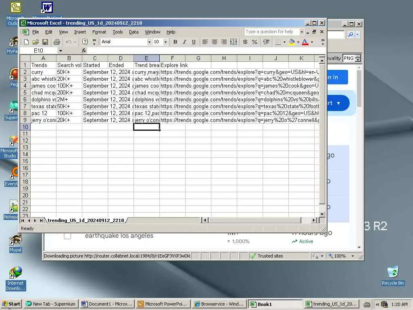Click the on-screen keyboard tray icon
This screenshot has width=413, height=310.
coord(367,304)
